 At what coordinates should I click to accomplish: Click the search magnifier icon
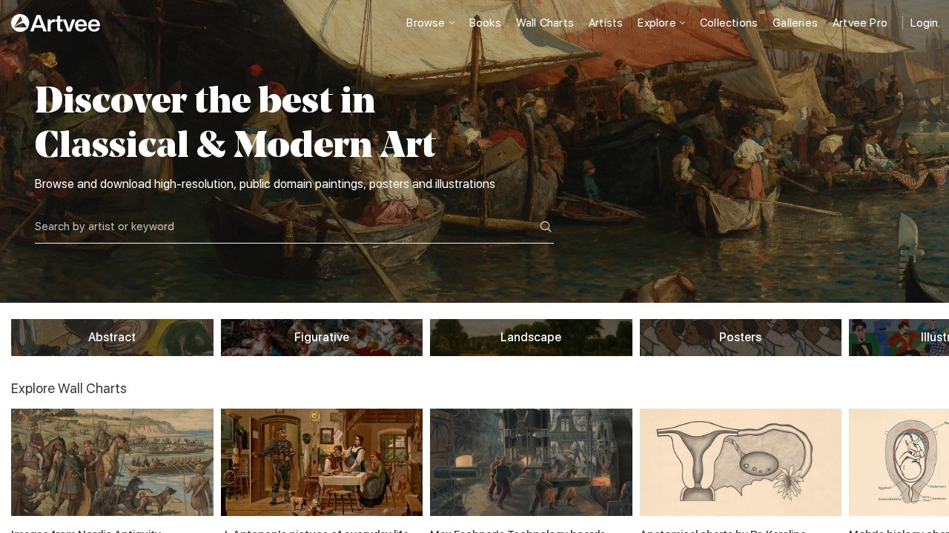[x=546, y=227]
